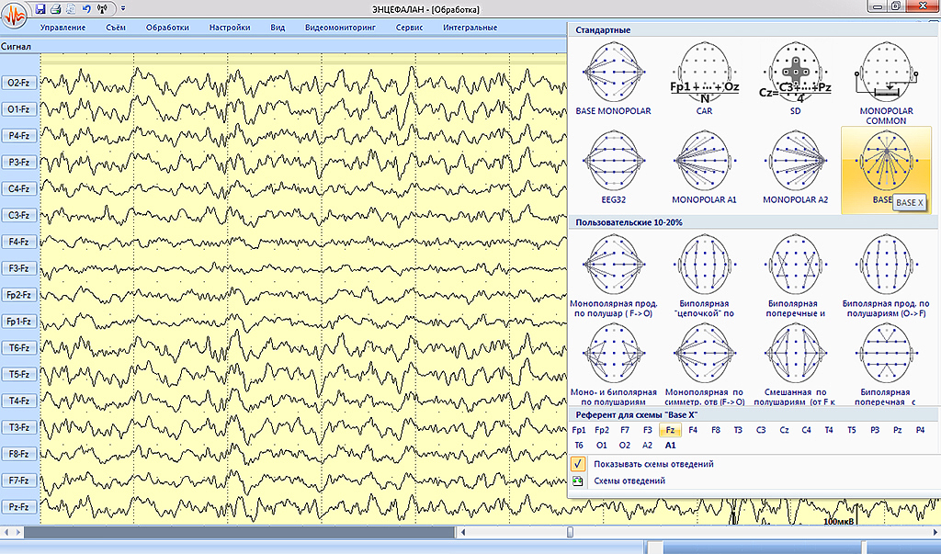Image resolution: width=941 pixels, height=554 pixels.
Task: Choose Биполярная прод. по полушариям (O->F) scheme
Action: [x=886, y=275]
